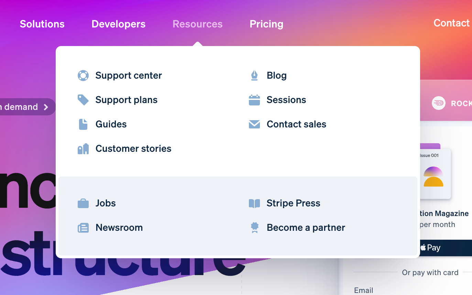
Task: Click the Blog pen nib icon
Action: point(254,75)
